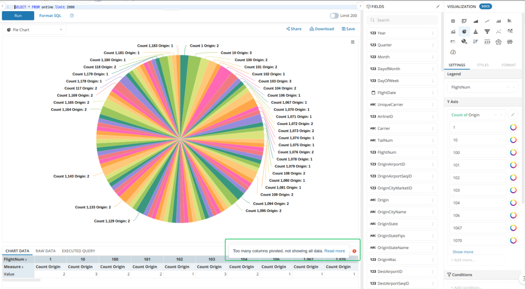Click the Save link
This screenshot has width=525, height=289.
coord(348,29)
